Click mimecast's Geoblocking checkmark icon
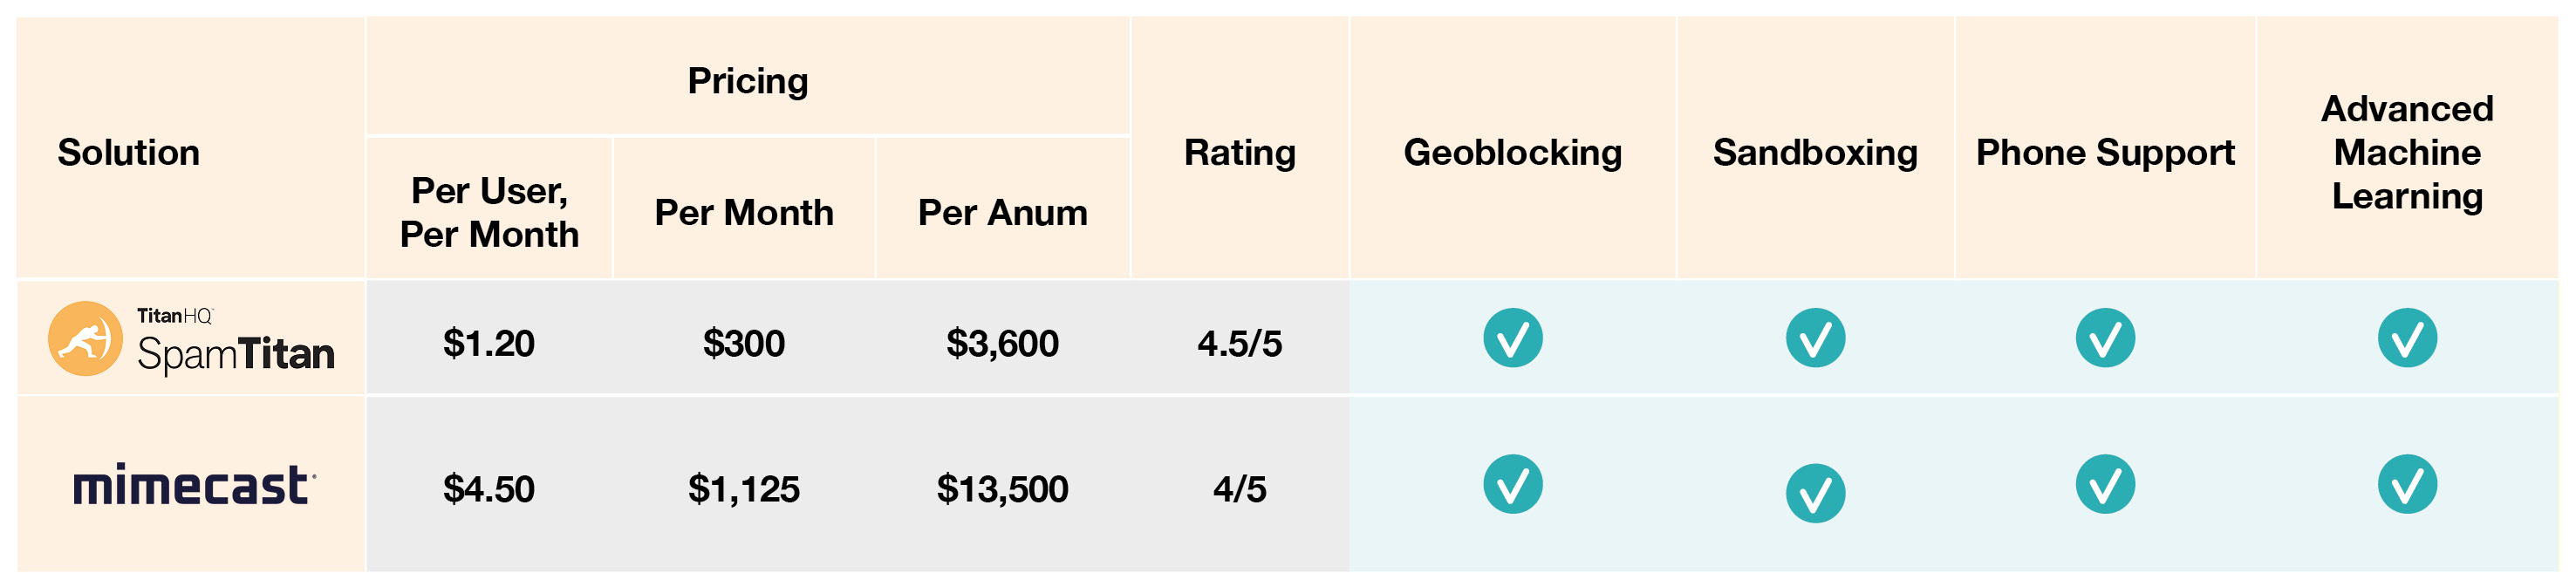 [1512, 484]
